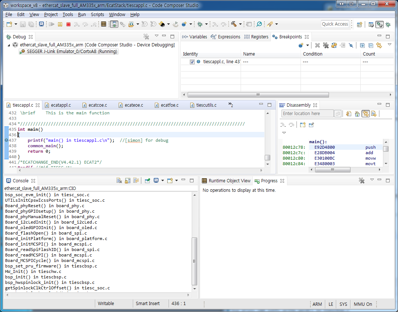Toggle Link with Debug View in Breakpoints panel

pyautogui.click(x=379, y=45)
